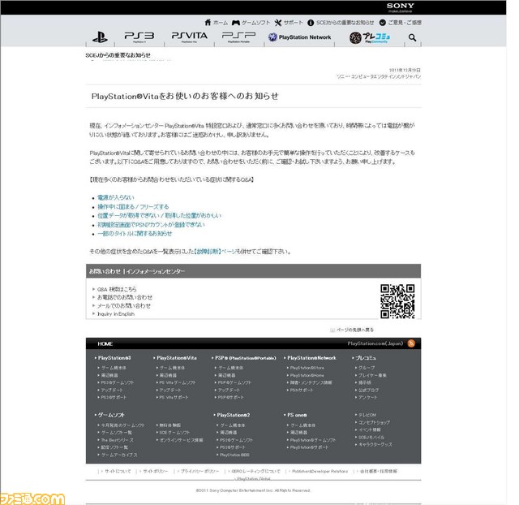Open the The Bestシリーズ footer link
Screen dimensions: 519x505
pyautogui.click(x=117, y=440)
